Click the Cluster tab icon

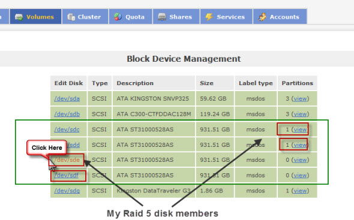tap(71, 17)
